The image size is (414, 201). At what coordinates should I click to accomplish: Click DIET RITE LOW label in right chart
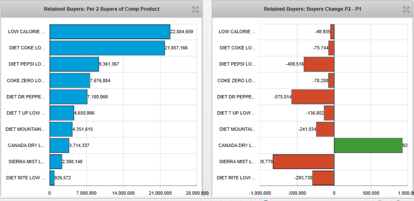pos(236,178)
